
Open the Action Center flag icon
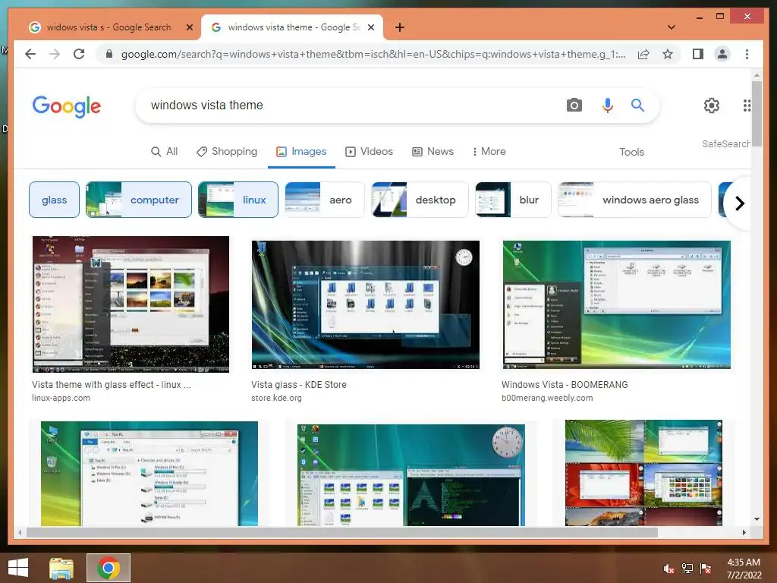pyautogui.click(x=706, y=569)
